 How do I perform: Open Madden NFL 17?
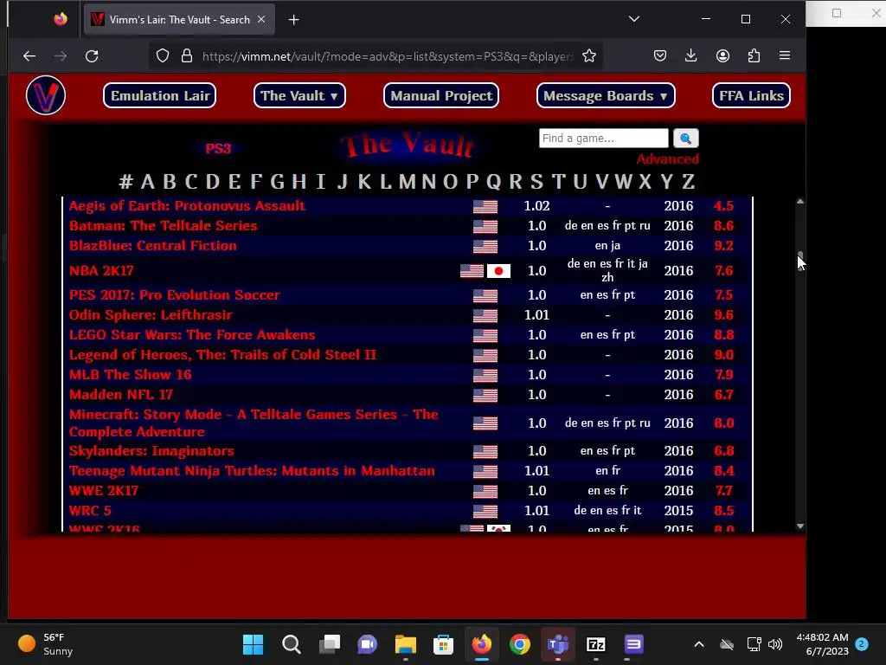pos(120,394)
